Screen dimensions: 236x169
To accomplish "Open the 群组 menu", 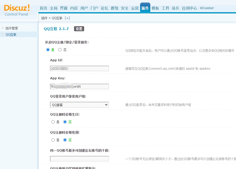I will 114,8.
